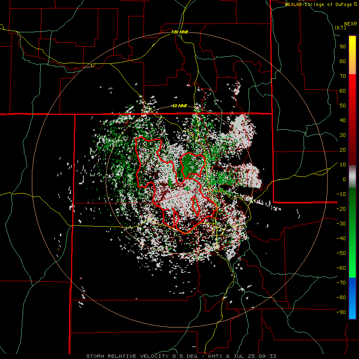Click the "100 NMI" range ring label
Screen dimensions: 359x359
tap(179, 32)
